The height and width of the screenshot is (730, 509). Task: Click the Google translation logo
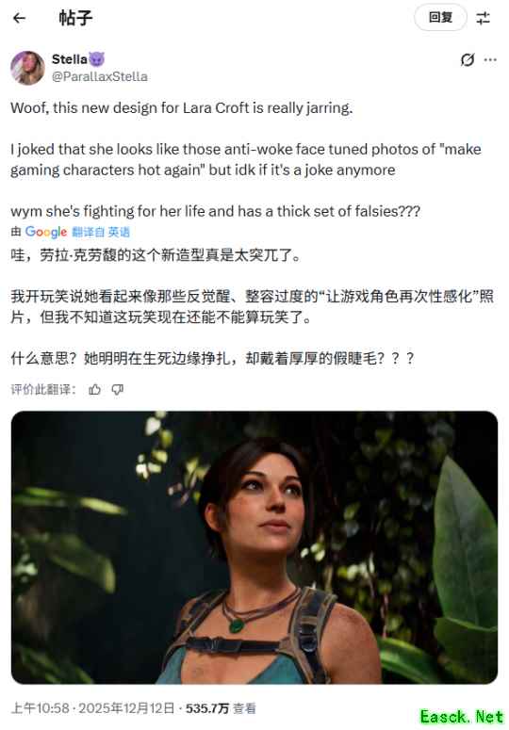point(46,232)
